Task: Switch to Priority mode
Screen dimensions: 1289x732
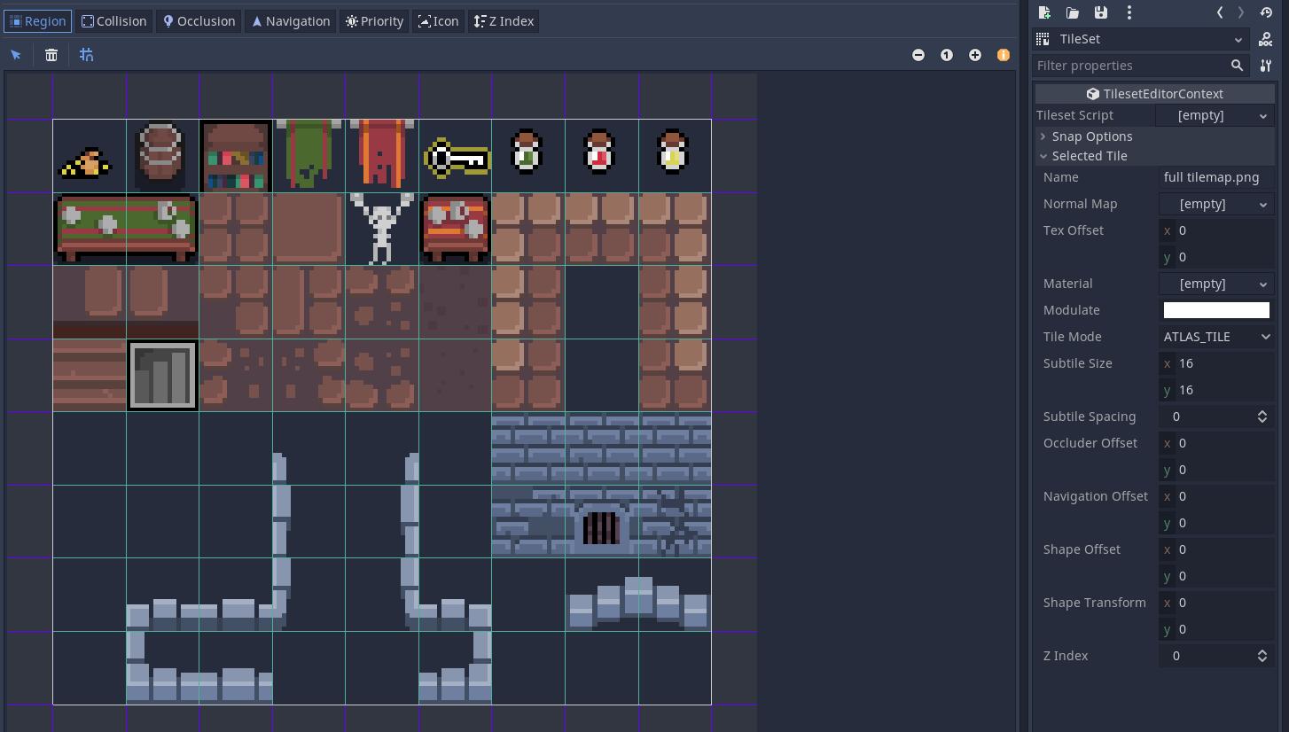Action: [x=374, y=21]
